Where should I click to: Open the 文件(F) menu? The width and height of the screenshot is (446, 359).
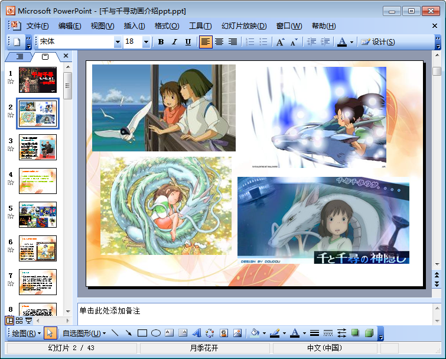pos(38,26)
